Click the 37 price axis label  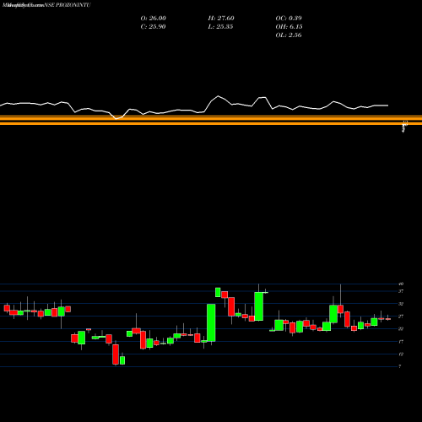[x=401, y=291]
